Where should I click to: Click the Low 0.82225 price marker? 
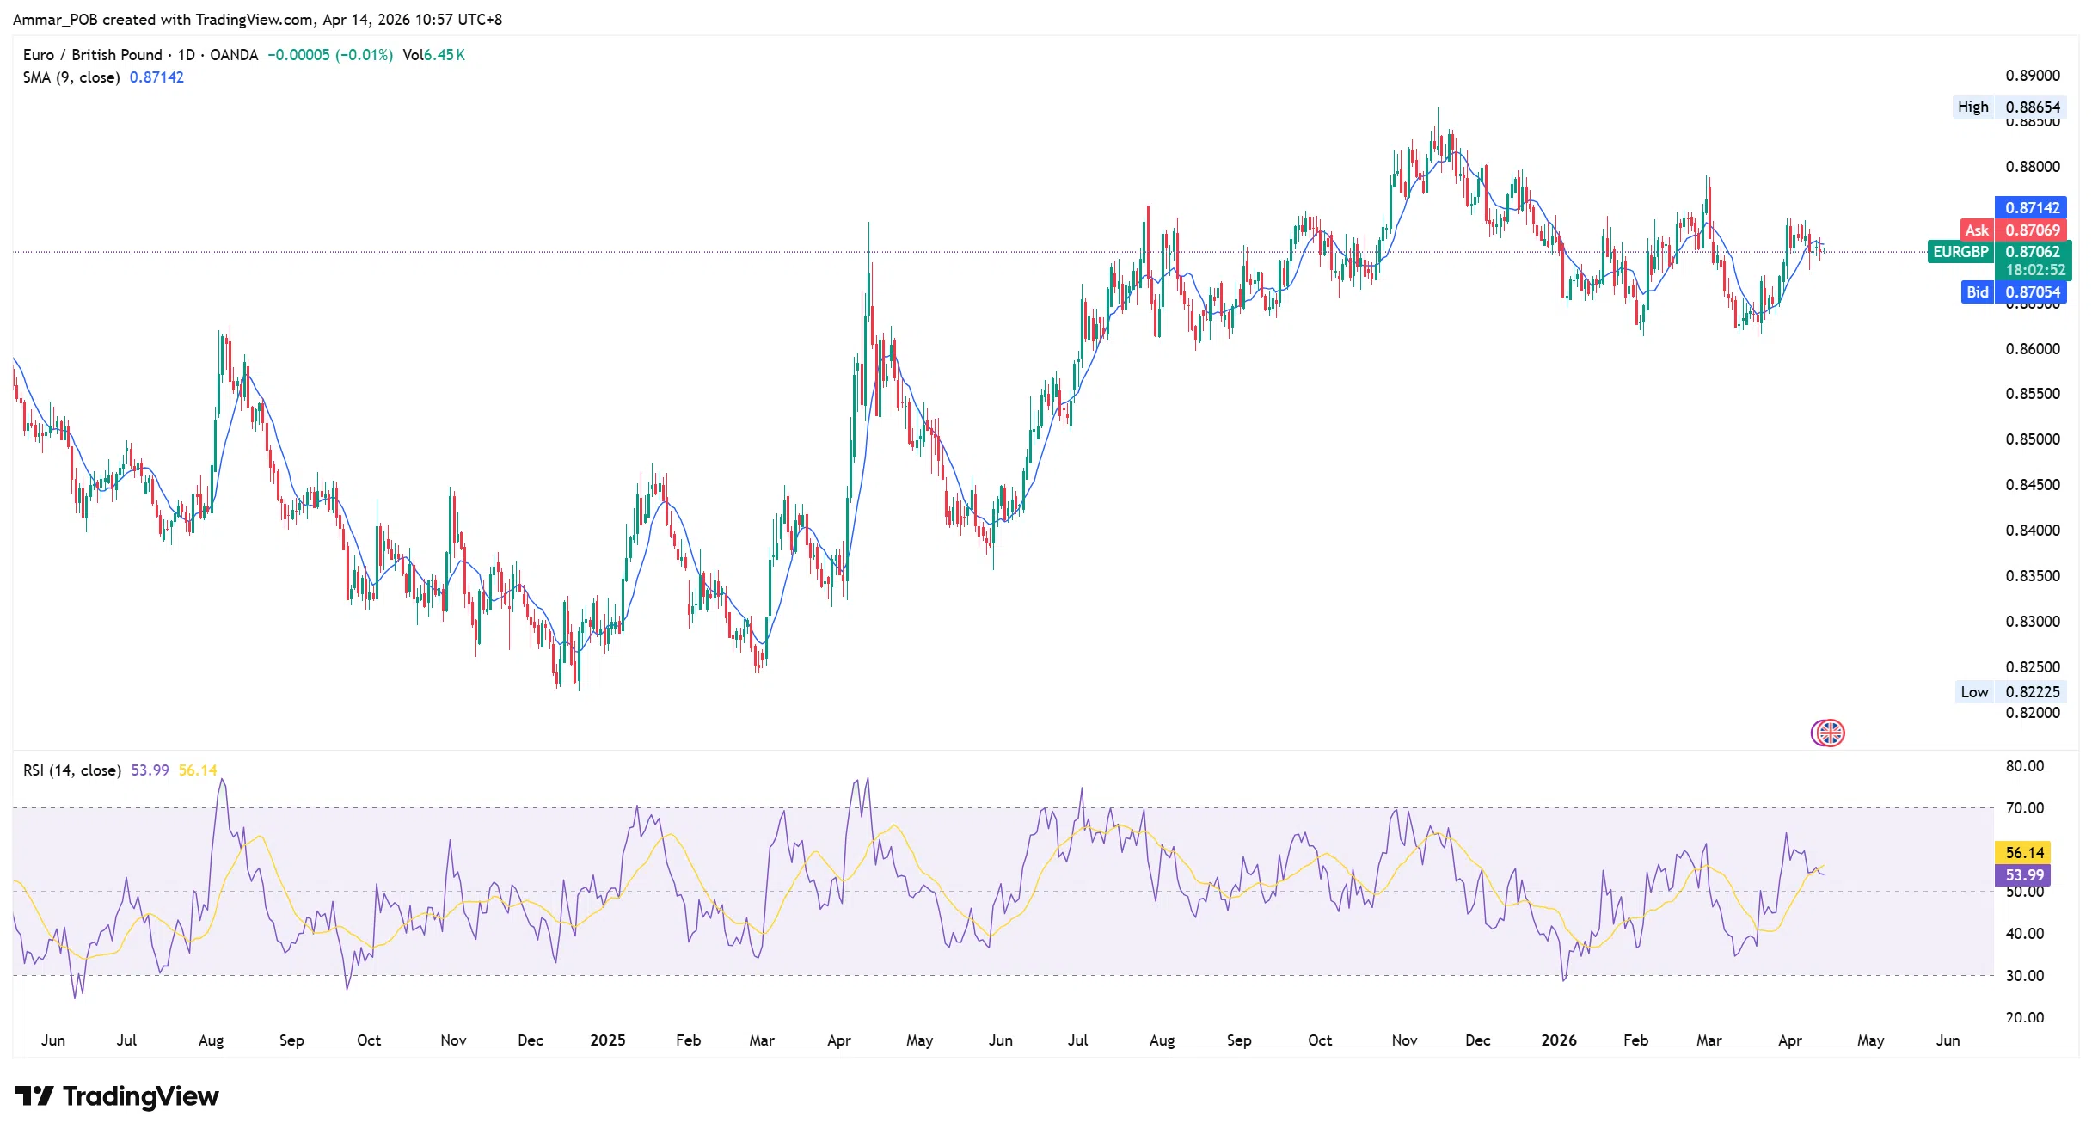[x=2009, y=691]
